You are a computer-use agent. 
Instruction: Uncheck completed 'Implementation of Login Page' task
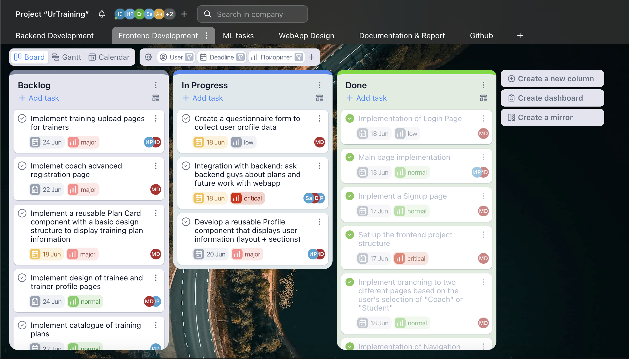tap(350, 118)
